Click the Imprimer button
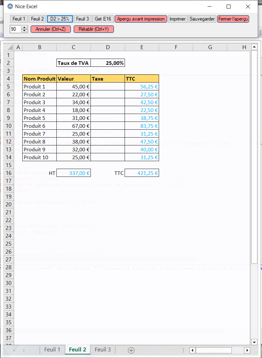Screen dimensions: 262x358 [178, 19]
